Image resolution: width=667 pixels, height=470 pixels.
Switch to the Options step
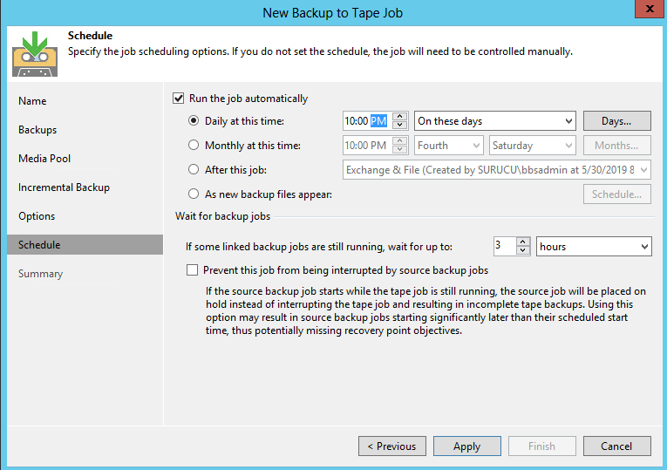pos(37,216)
